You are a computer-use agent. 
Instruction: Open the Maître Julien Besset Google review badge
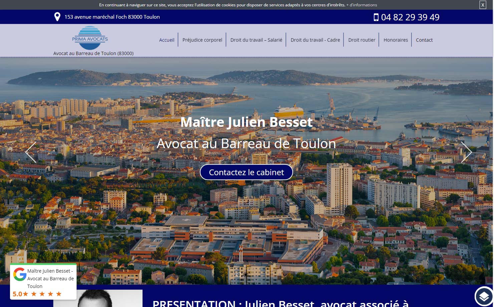[x=43, y=281]
